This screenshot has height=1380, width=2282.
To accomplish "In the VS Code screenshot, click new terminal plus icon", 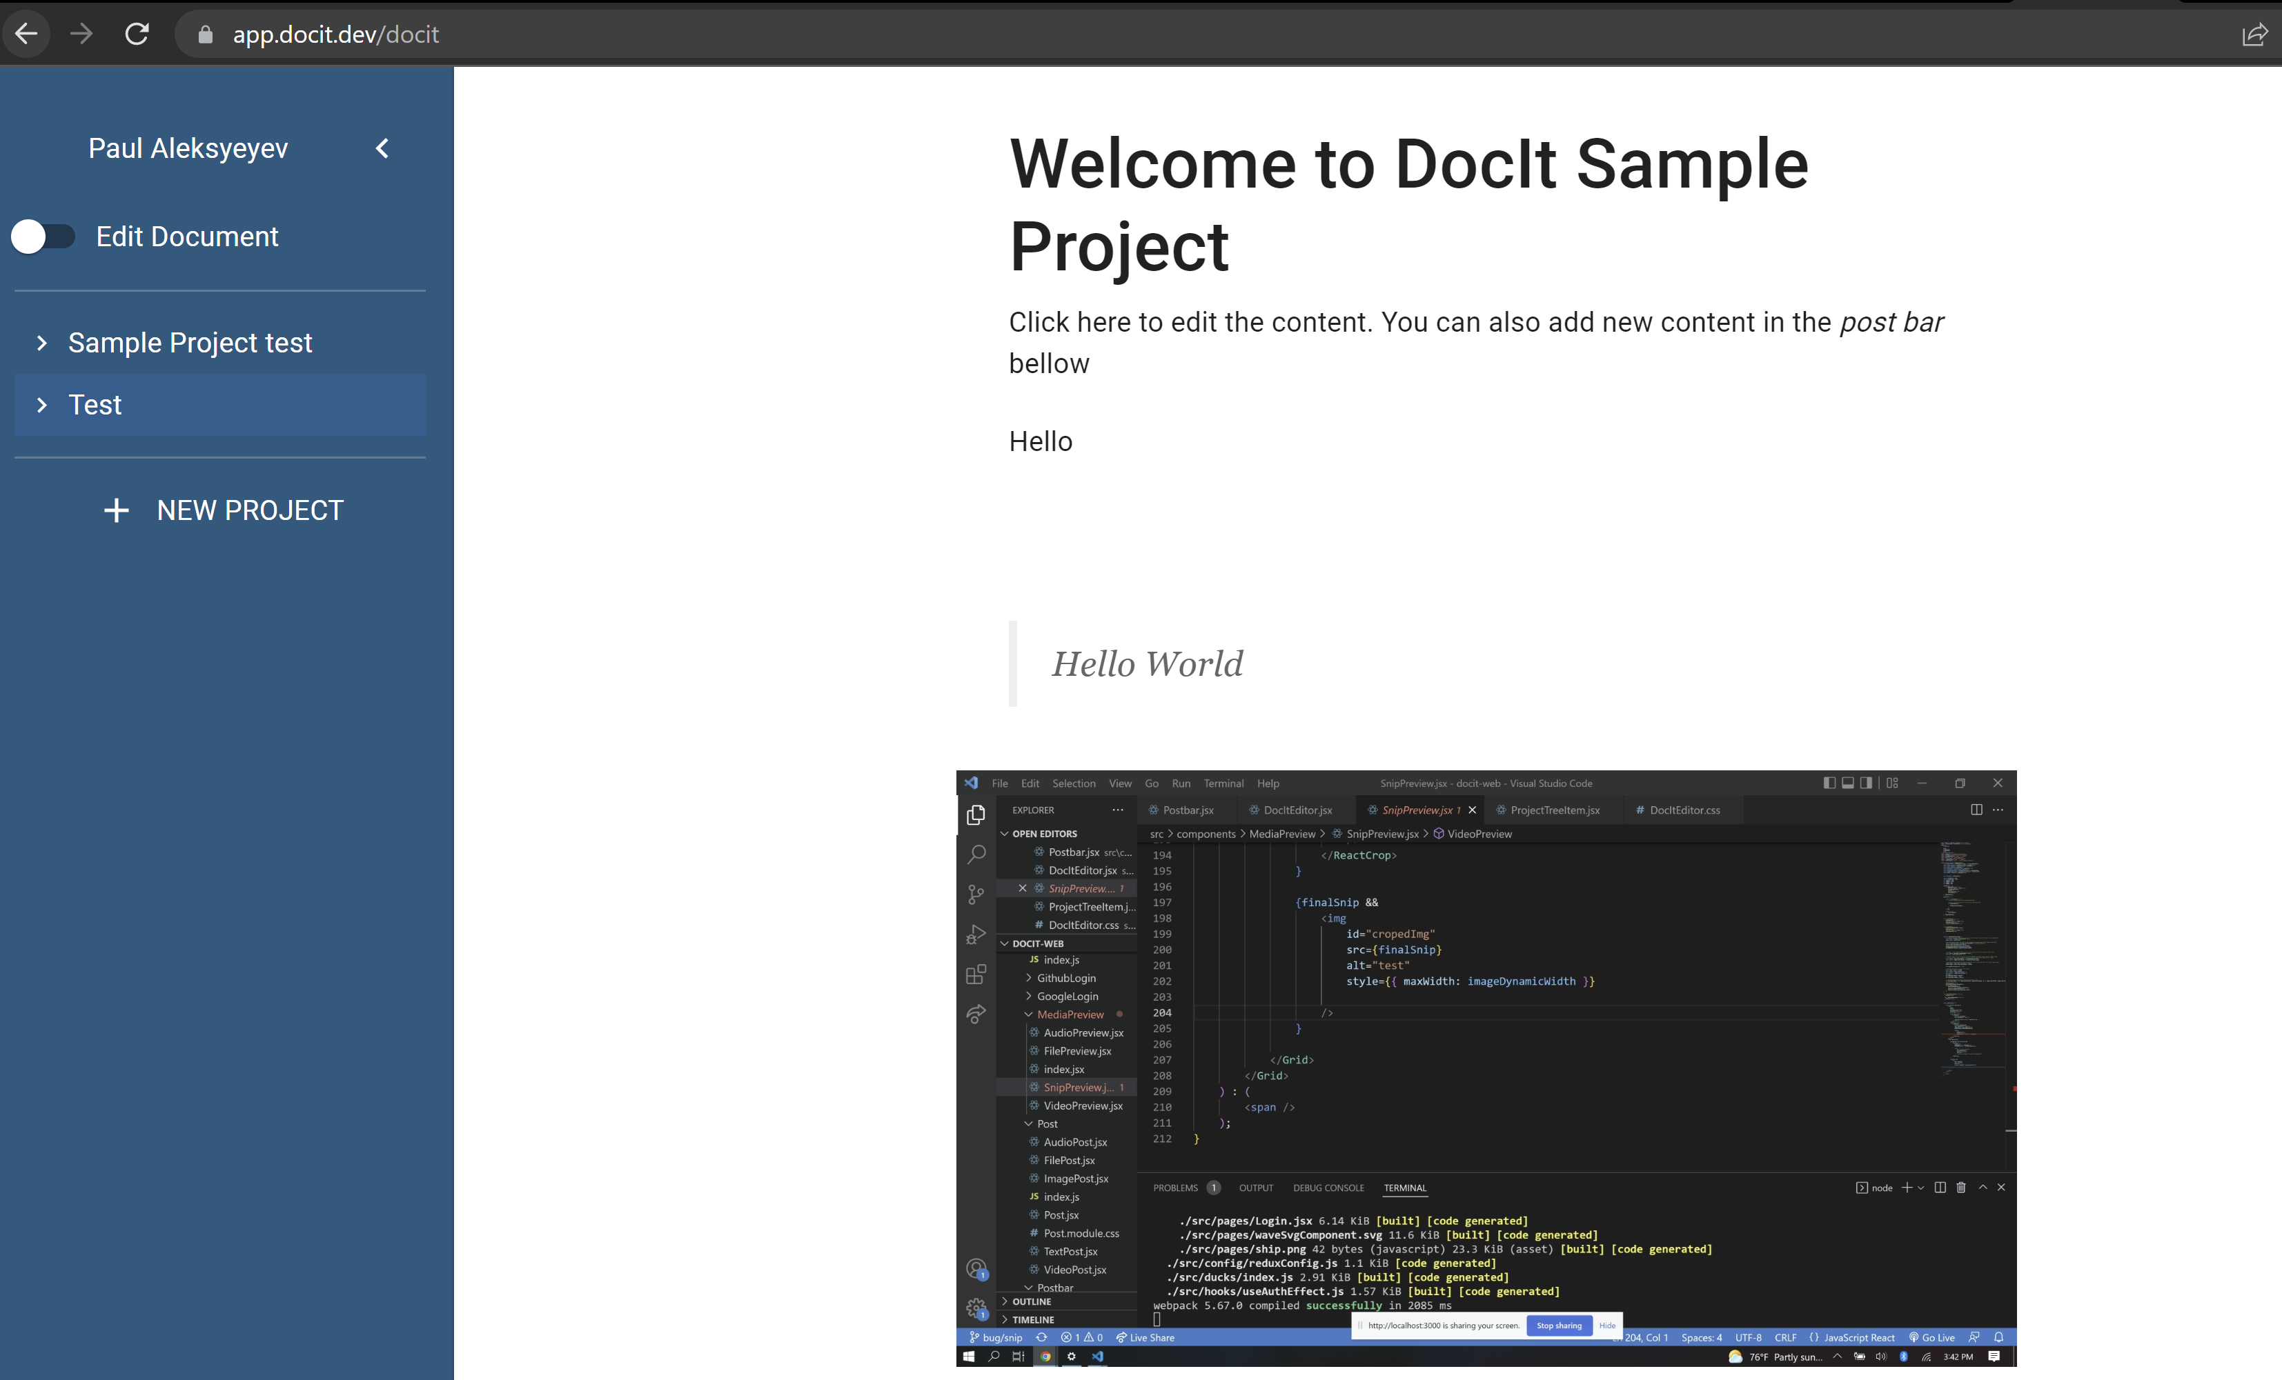I will click(x=1907, y=1188).
